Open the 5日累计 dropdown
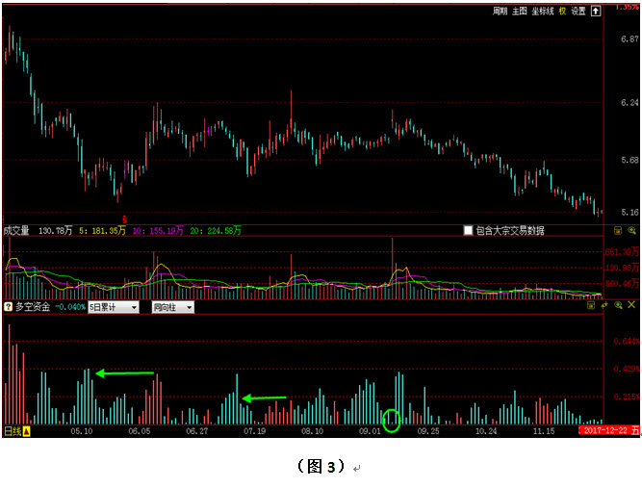 coord(112,307)
